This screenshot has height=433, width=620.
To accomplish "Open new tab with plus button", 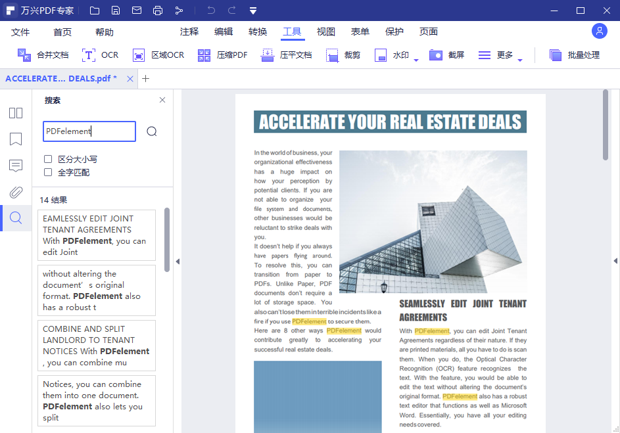I will click(146, 79).
